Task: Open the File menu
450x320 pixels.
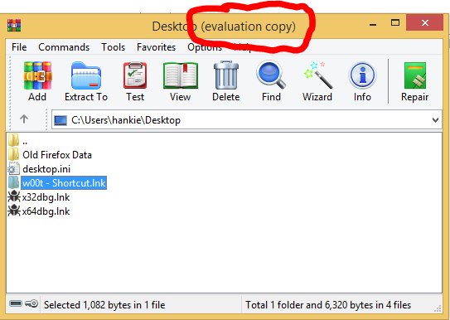Action: pos(19,47)
